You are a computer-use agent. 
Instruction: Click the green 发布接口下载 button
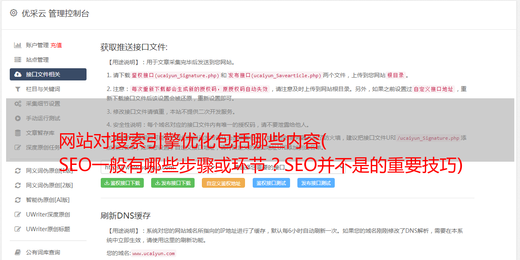coord(173,183)
